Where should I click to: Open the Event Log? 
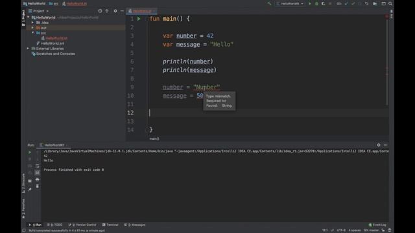[x=377, y=225]
